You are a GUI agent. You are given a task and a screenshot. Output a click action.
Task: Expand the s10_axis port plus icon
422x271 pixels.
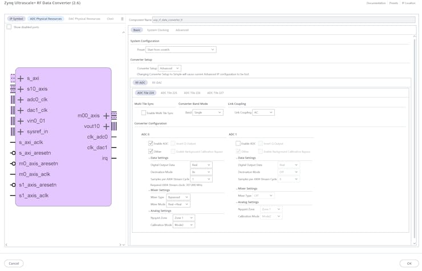(x=21, y=89)
